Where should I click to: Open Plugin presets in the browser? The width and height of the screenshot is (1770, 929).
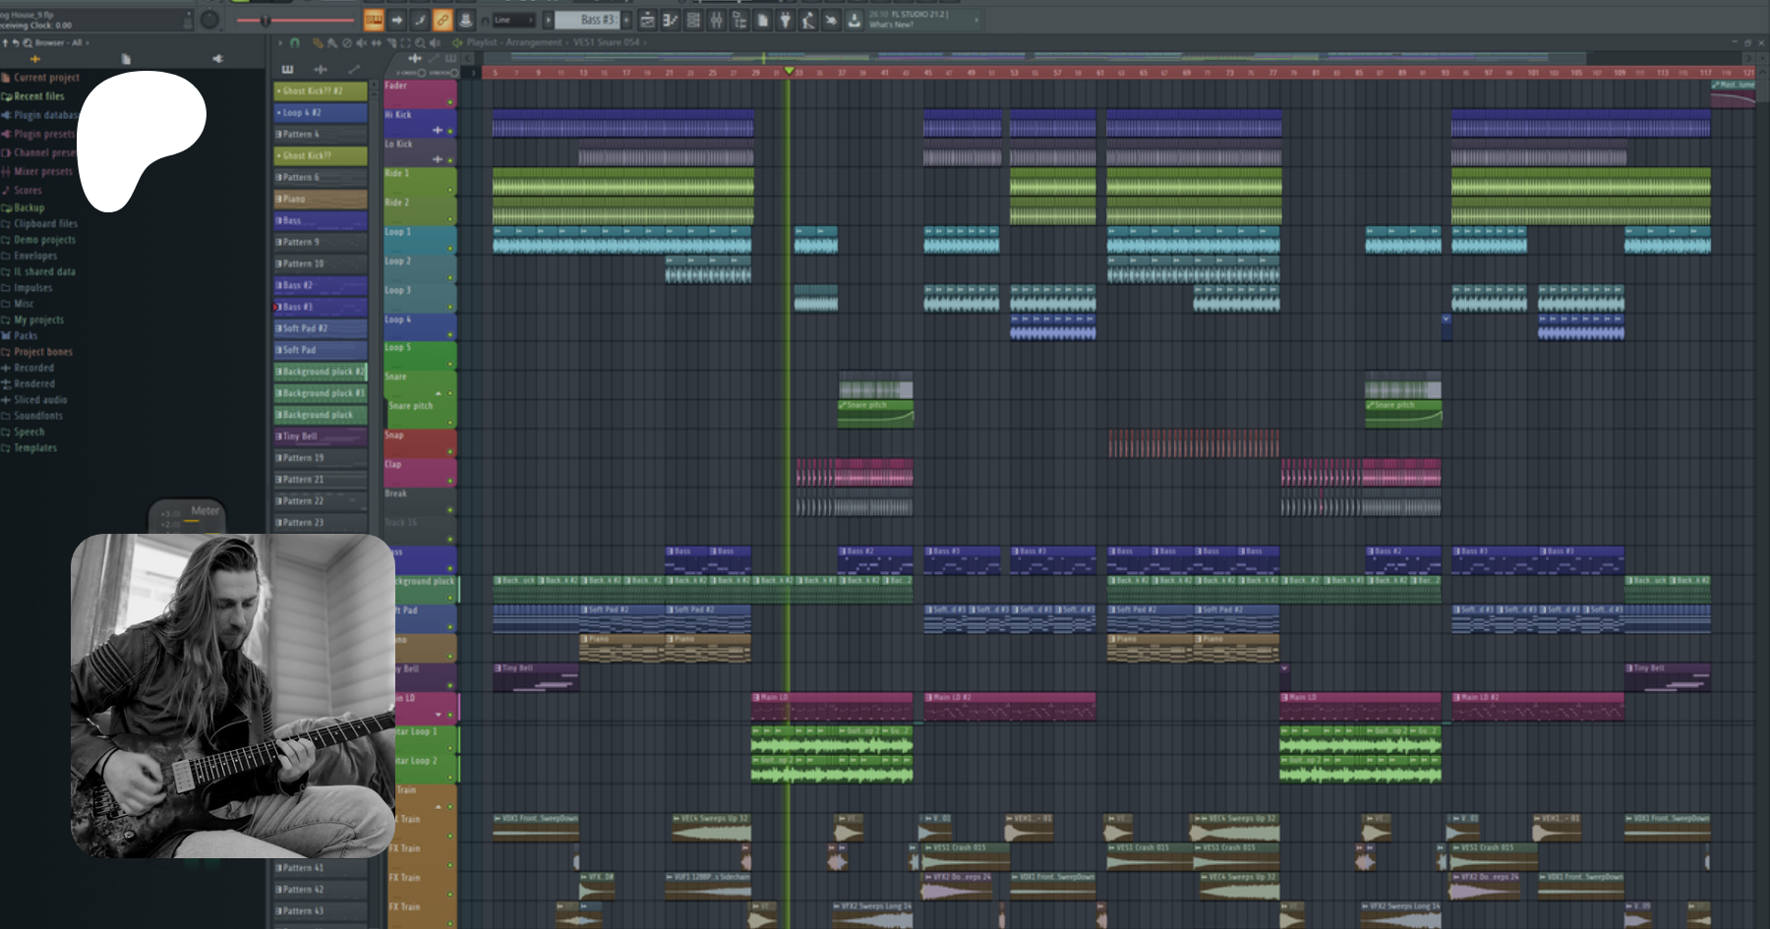[43, 134]
